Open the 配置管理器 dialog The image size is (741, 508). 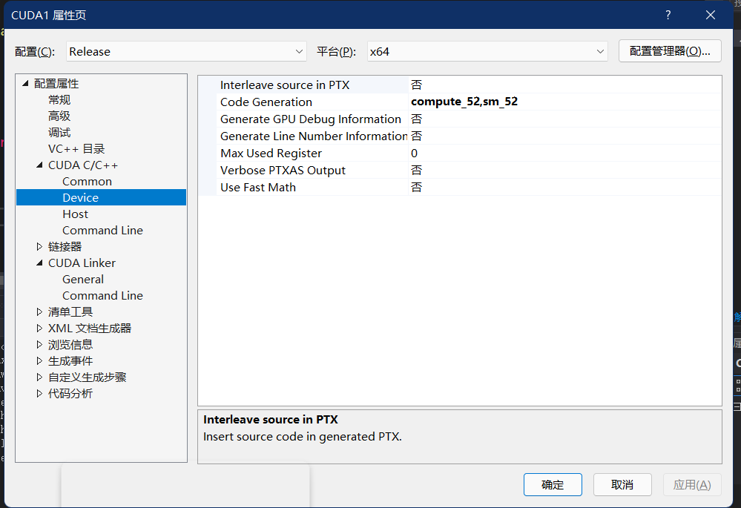tap(670, 51)
